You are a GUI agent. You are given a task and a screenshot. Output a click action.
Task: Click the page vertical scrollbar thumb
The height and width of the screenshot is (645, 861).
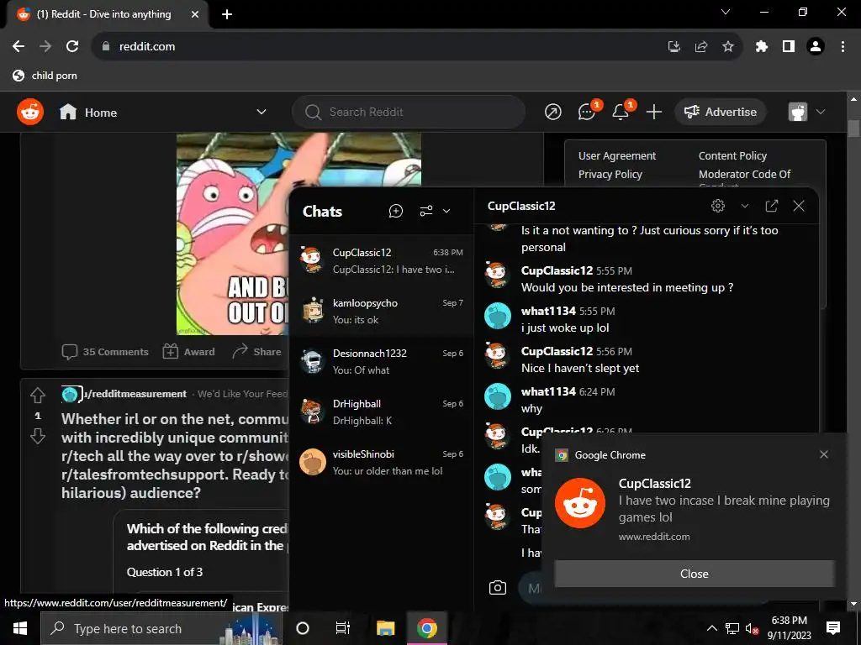853,128
